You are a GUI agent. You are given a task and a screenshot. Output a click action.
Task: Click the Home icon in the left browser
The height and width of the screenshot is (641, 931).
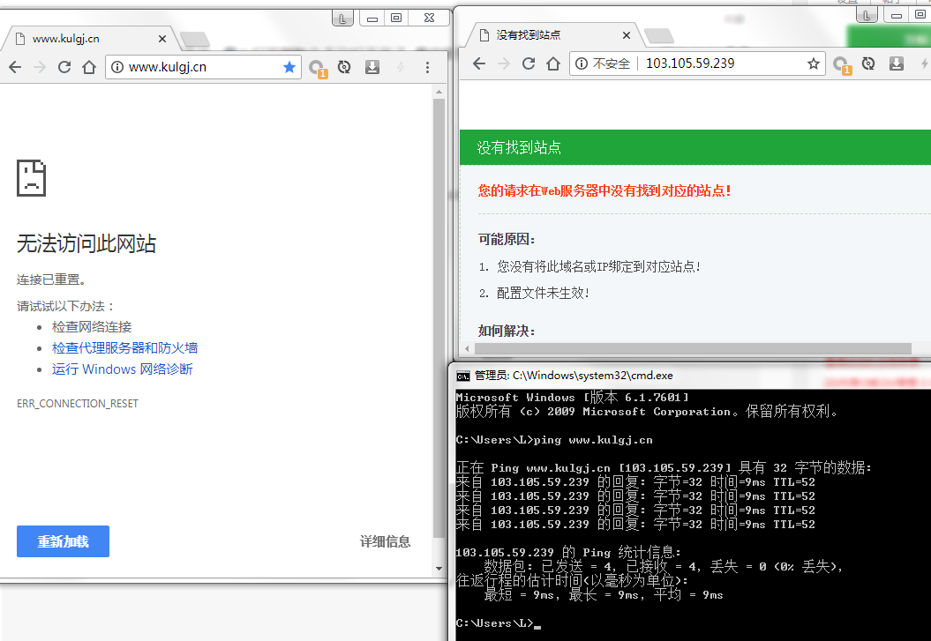pos(88,66)
